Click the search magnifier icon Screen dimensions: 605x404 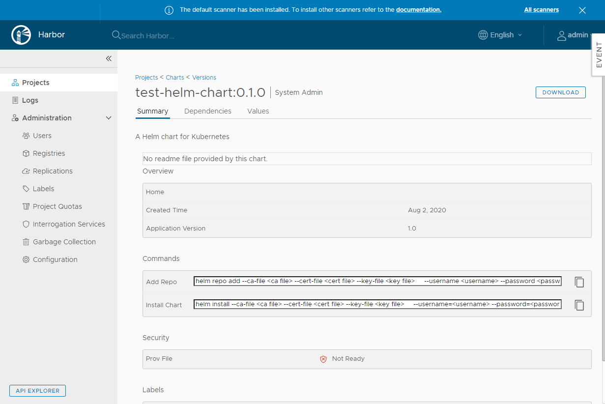(x=116, y=35)
